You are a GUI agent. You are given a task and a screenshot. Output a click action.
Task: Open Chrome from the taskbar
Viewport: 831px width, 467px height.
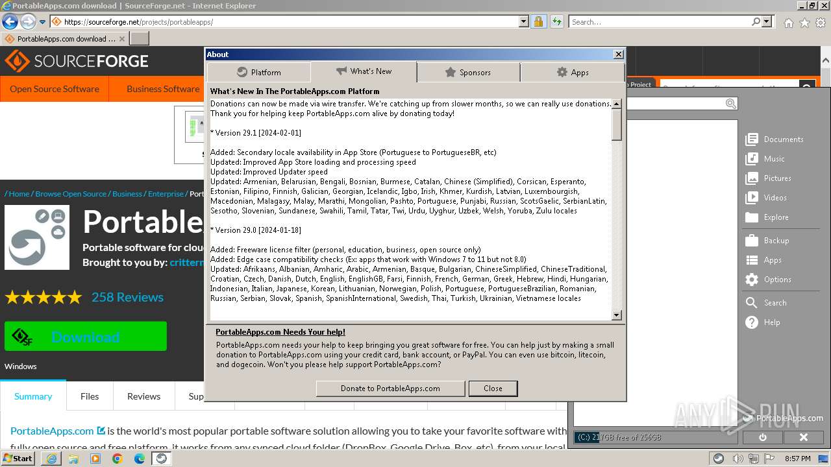117,459
